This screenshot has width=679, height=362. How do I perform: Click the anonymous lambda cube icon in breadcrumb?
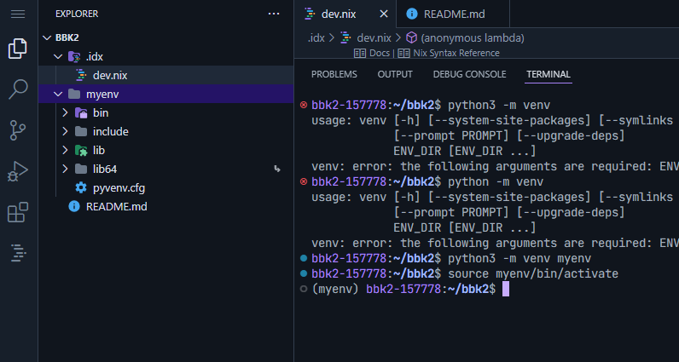[x=411, y=37]
